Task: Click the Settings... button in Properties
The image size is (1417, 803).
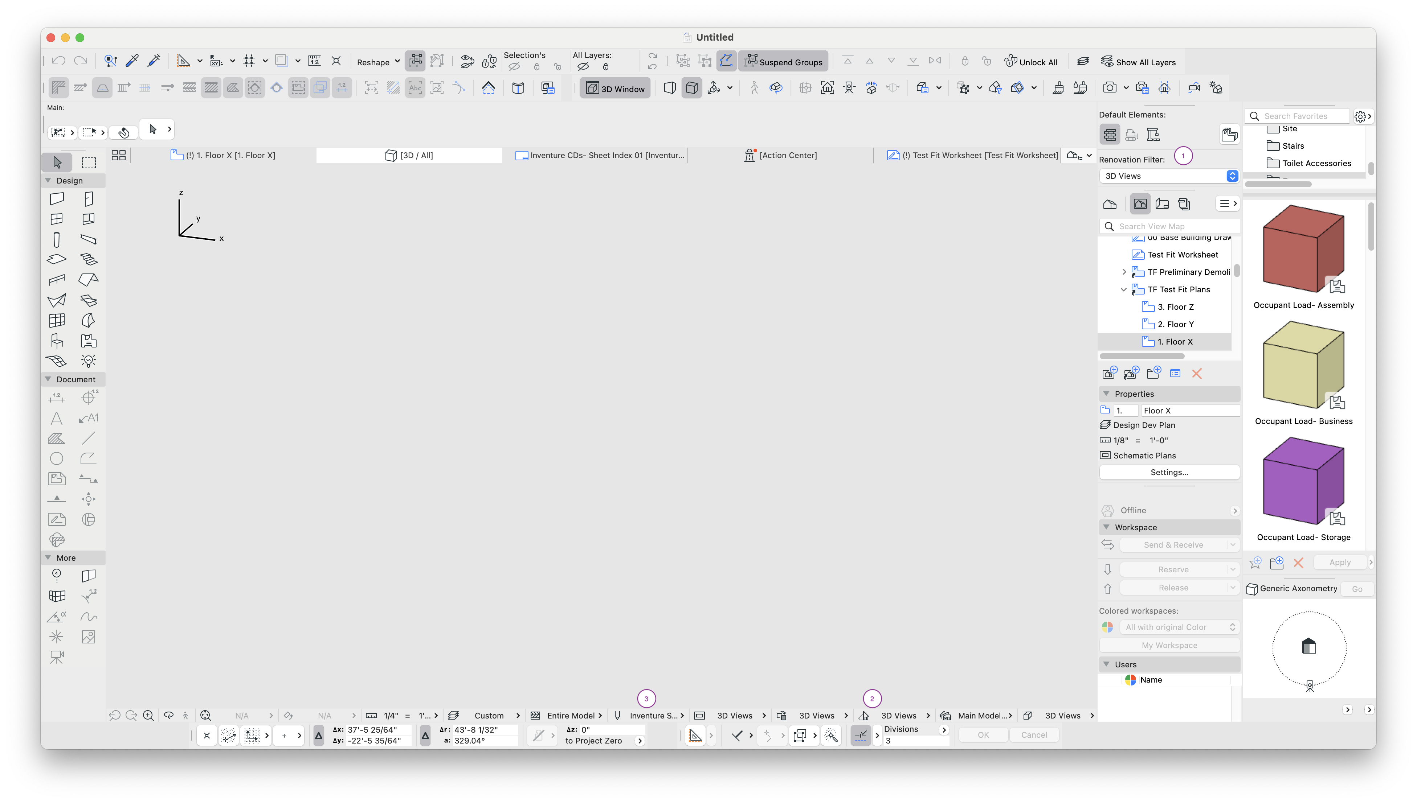Action: (1169, 472)
